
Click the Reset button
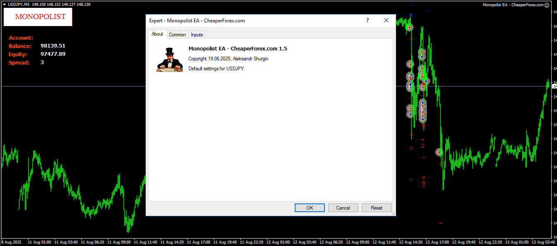(377, 208)
